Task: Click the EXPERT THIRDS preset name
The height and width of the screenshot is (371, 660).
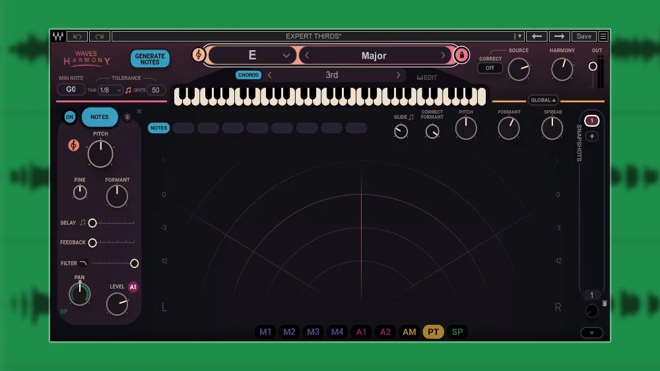Action: pyautogui.click(x=313, y=36)
